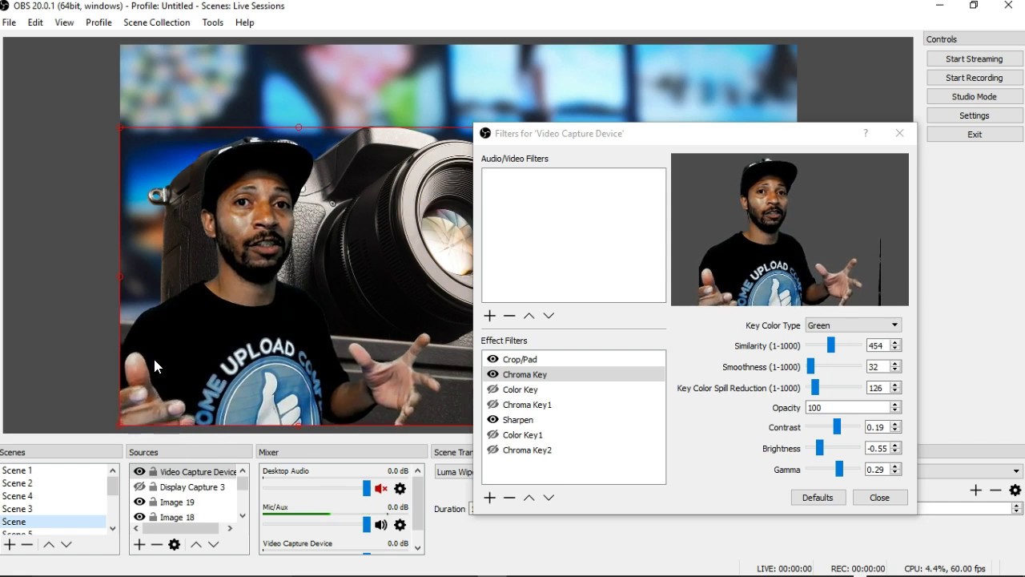Screen dimensions: 1025x577
Task: Open the Key Color Type dropdown
Action: [x=854, y=325]
